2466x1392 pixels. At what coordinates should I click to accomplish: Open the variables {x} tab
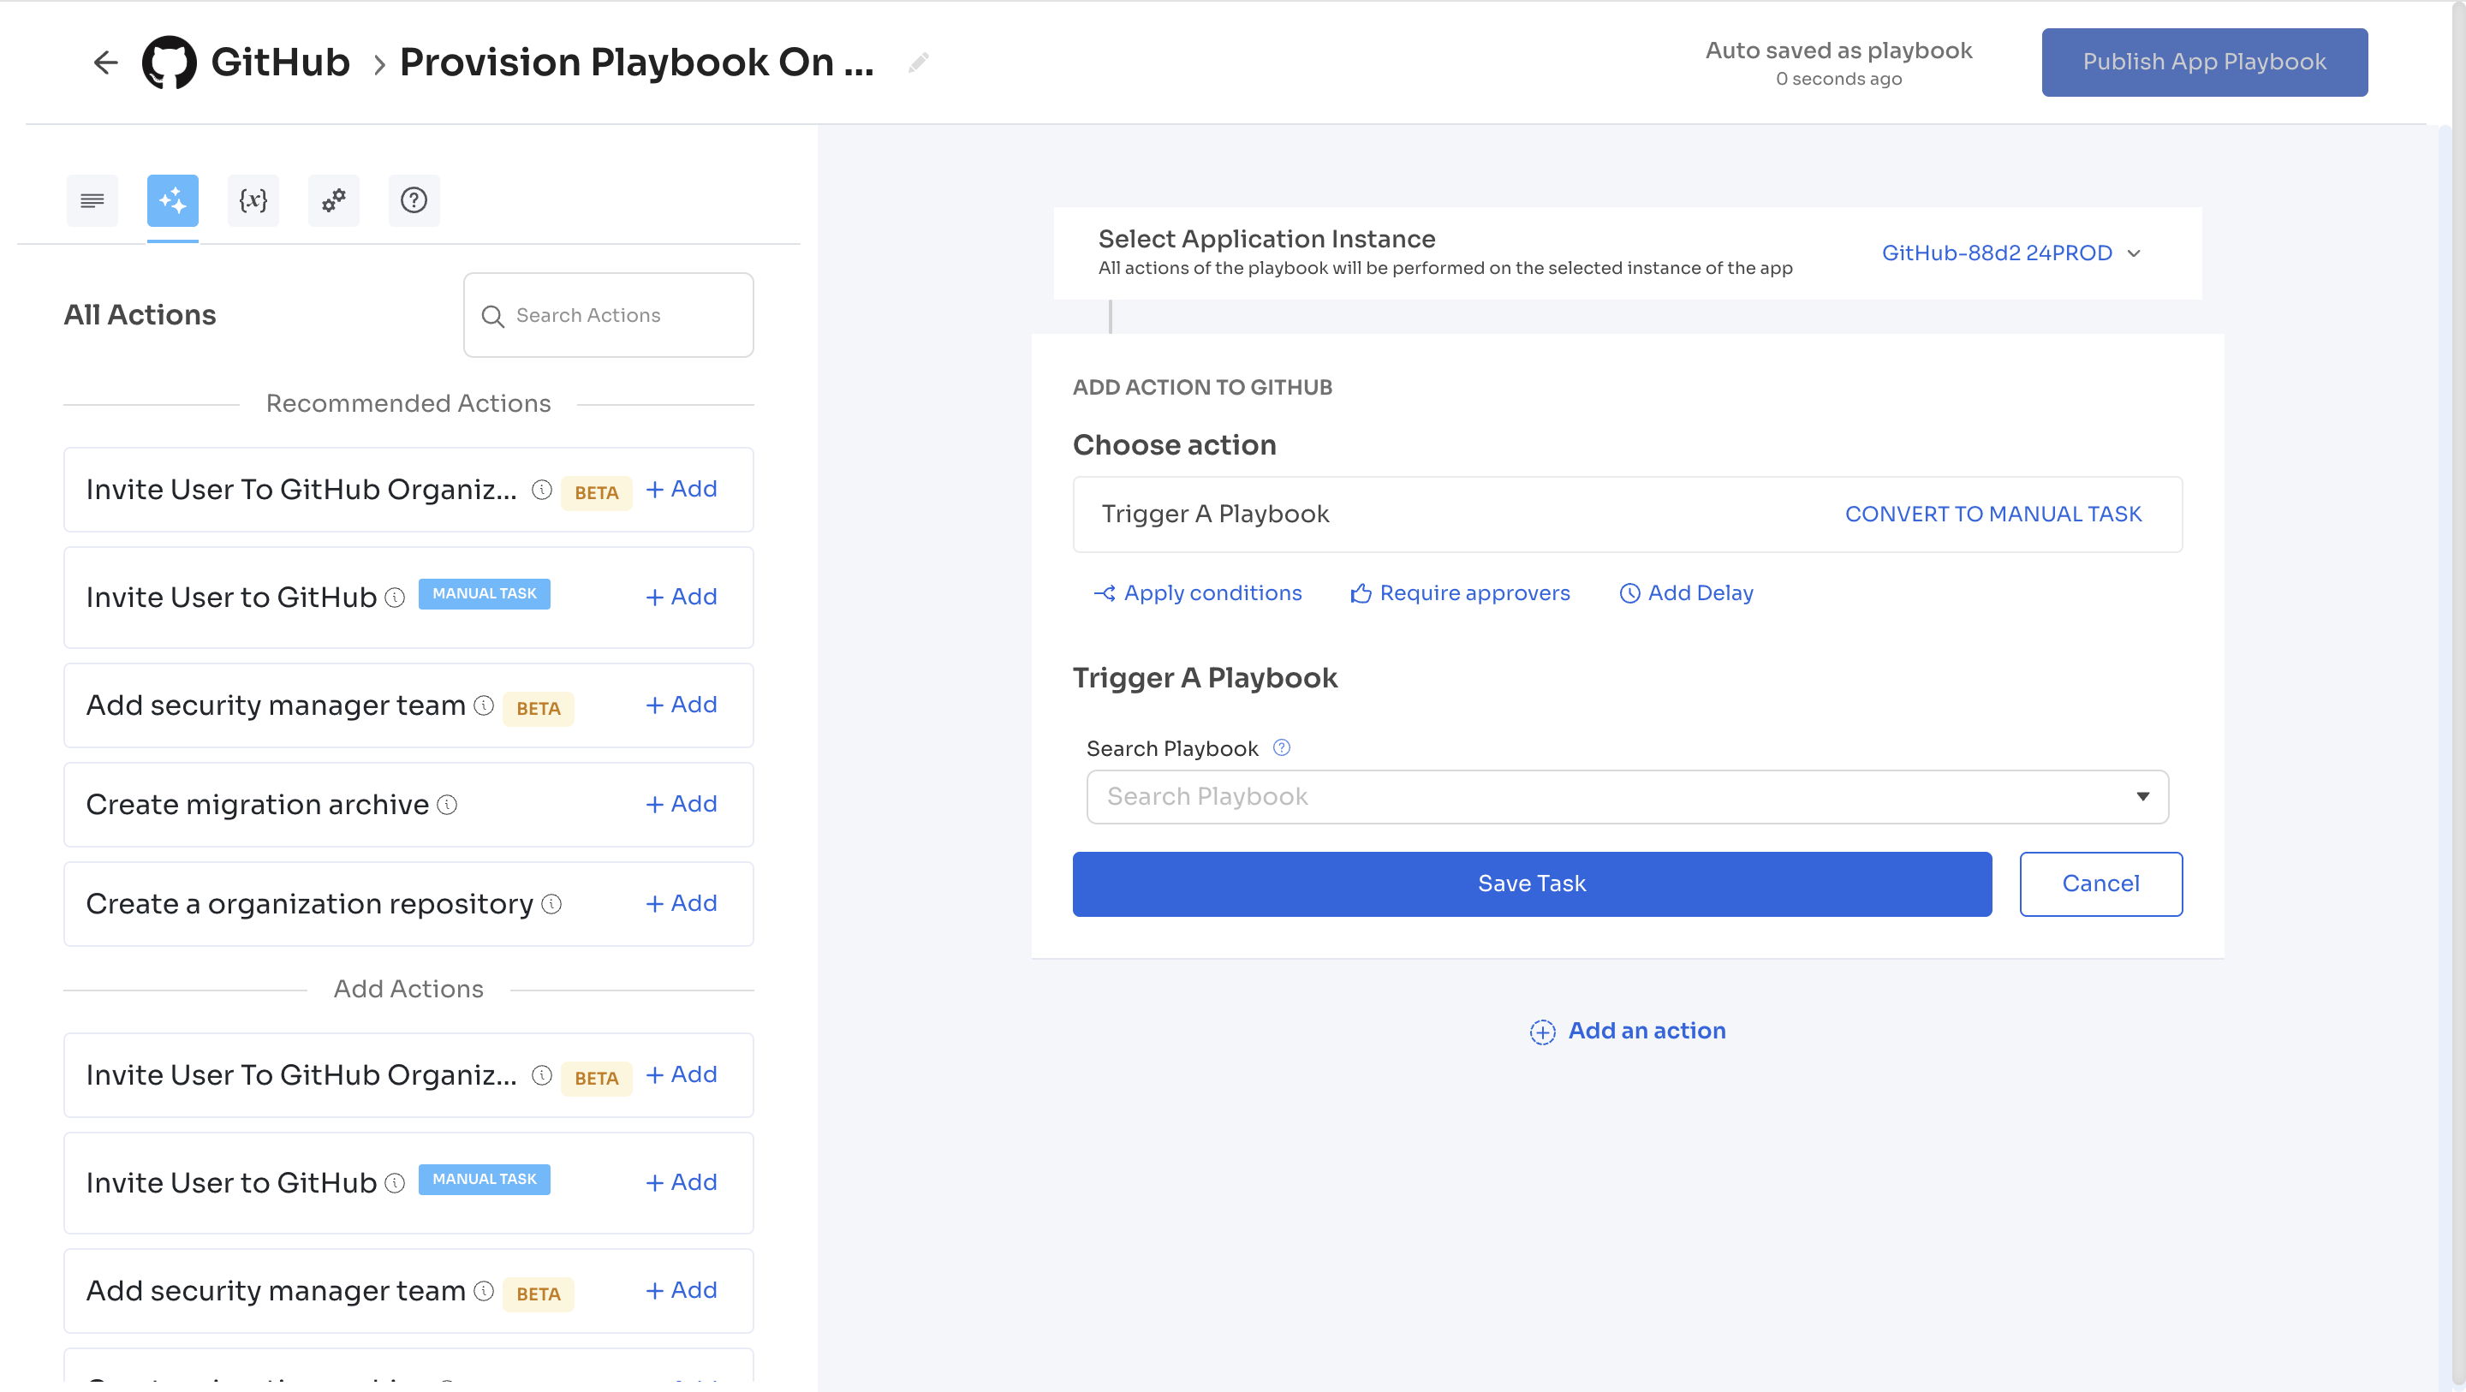click(x=253, y=200)
